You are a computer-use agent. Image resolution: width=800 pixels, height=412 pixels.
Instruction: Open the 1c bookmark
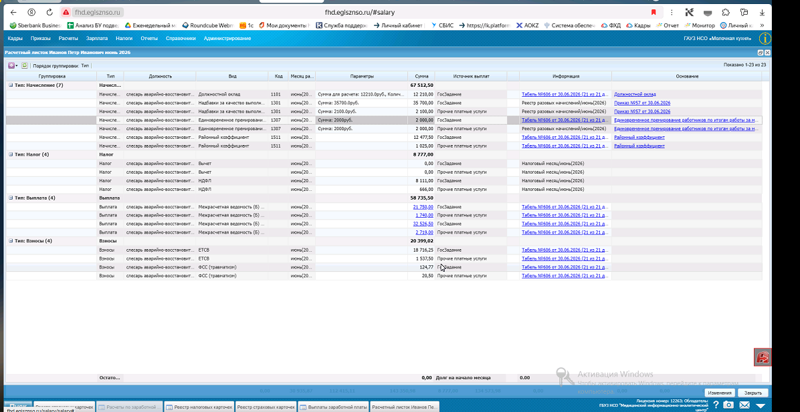click(x=247, y=25)
